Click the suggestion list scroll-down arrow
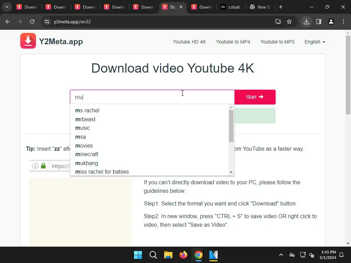 [x=231, y=172]
